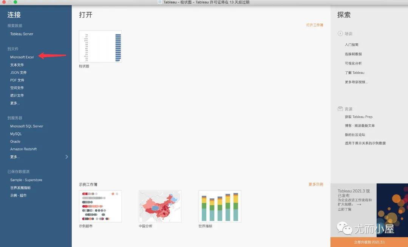
Task: Connect to Tableau Server
Action: 22,34
